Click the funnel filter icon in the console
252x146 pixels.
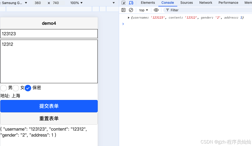168,10
